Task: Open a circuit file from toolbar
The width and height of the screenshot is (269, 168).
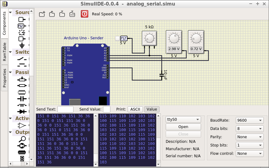Action: click(52, 14)
